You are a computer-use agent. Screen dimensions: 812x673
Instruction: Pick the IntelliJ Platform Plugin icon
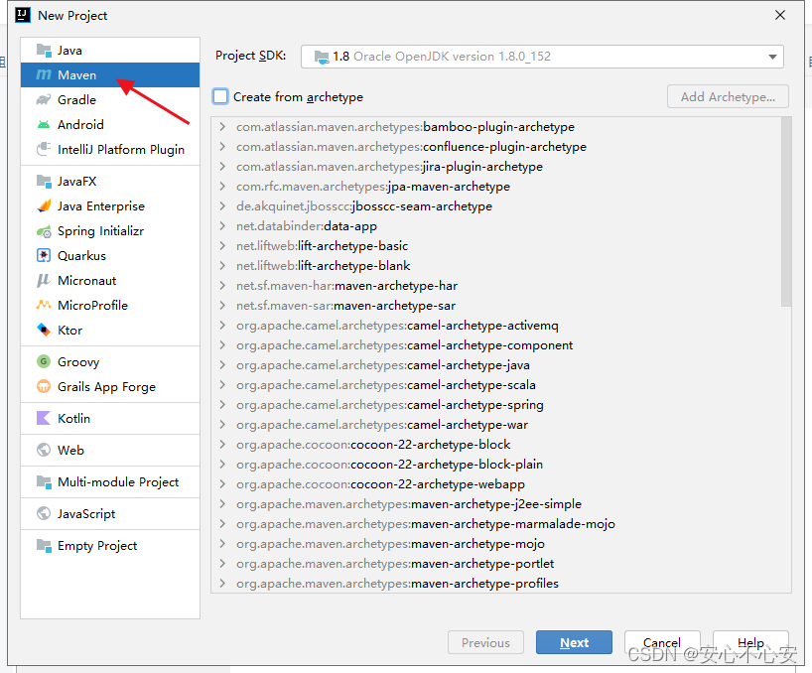pos(44,150)
